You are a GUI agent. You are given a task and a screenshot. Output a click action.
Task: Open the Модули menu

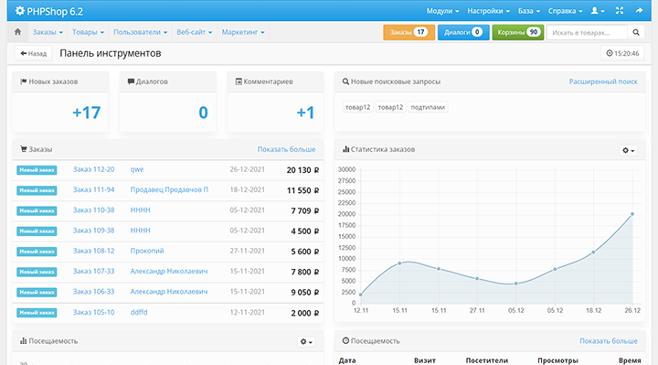coord(442,11)
